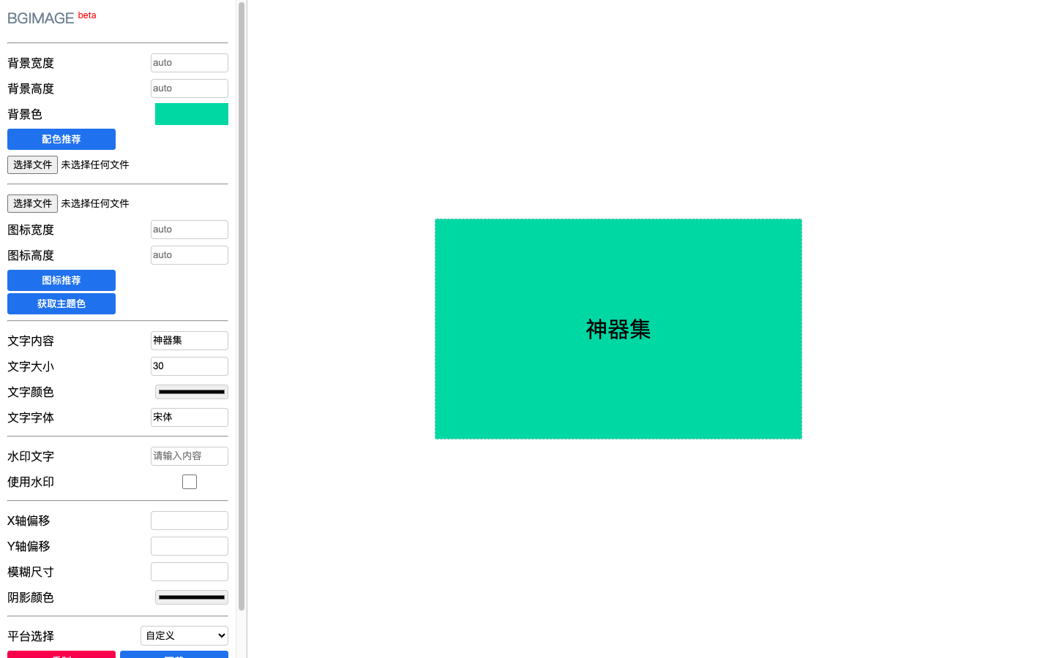The width and height of the screenshot is (1054, 658).
Task: Click the background width input field
Action: [189, 63]
